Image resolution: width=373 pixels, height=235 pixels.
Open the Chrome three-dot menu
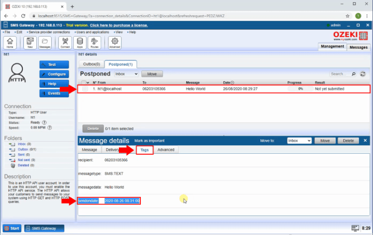coord(367,16)
